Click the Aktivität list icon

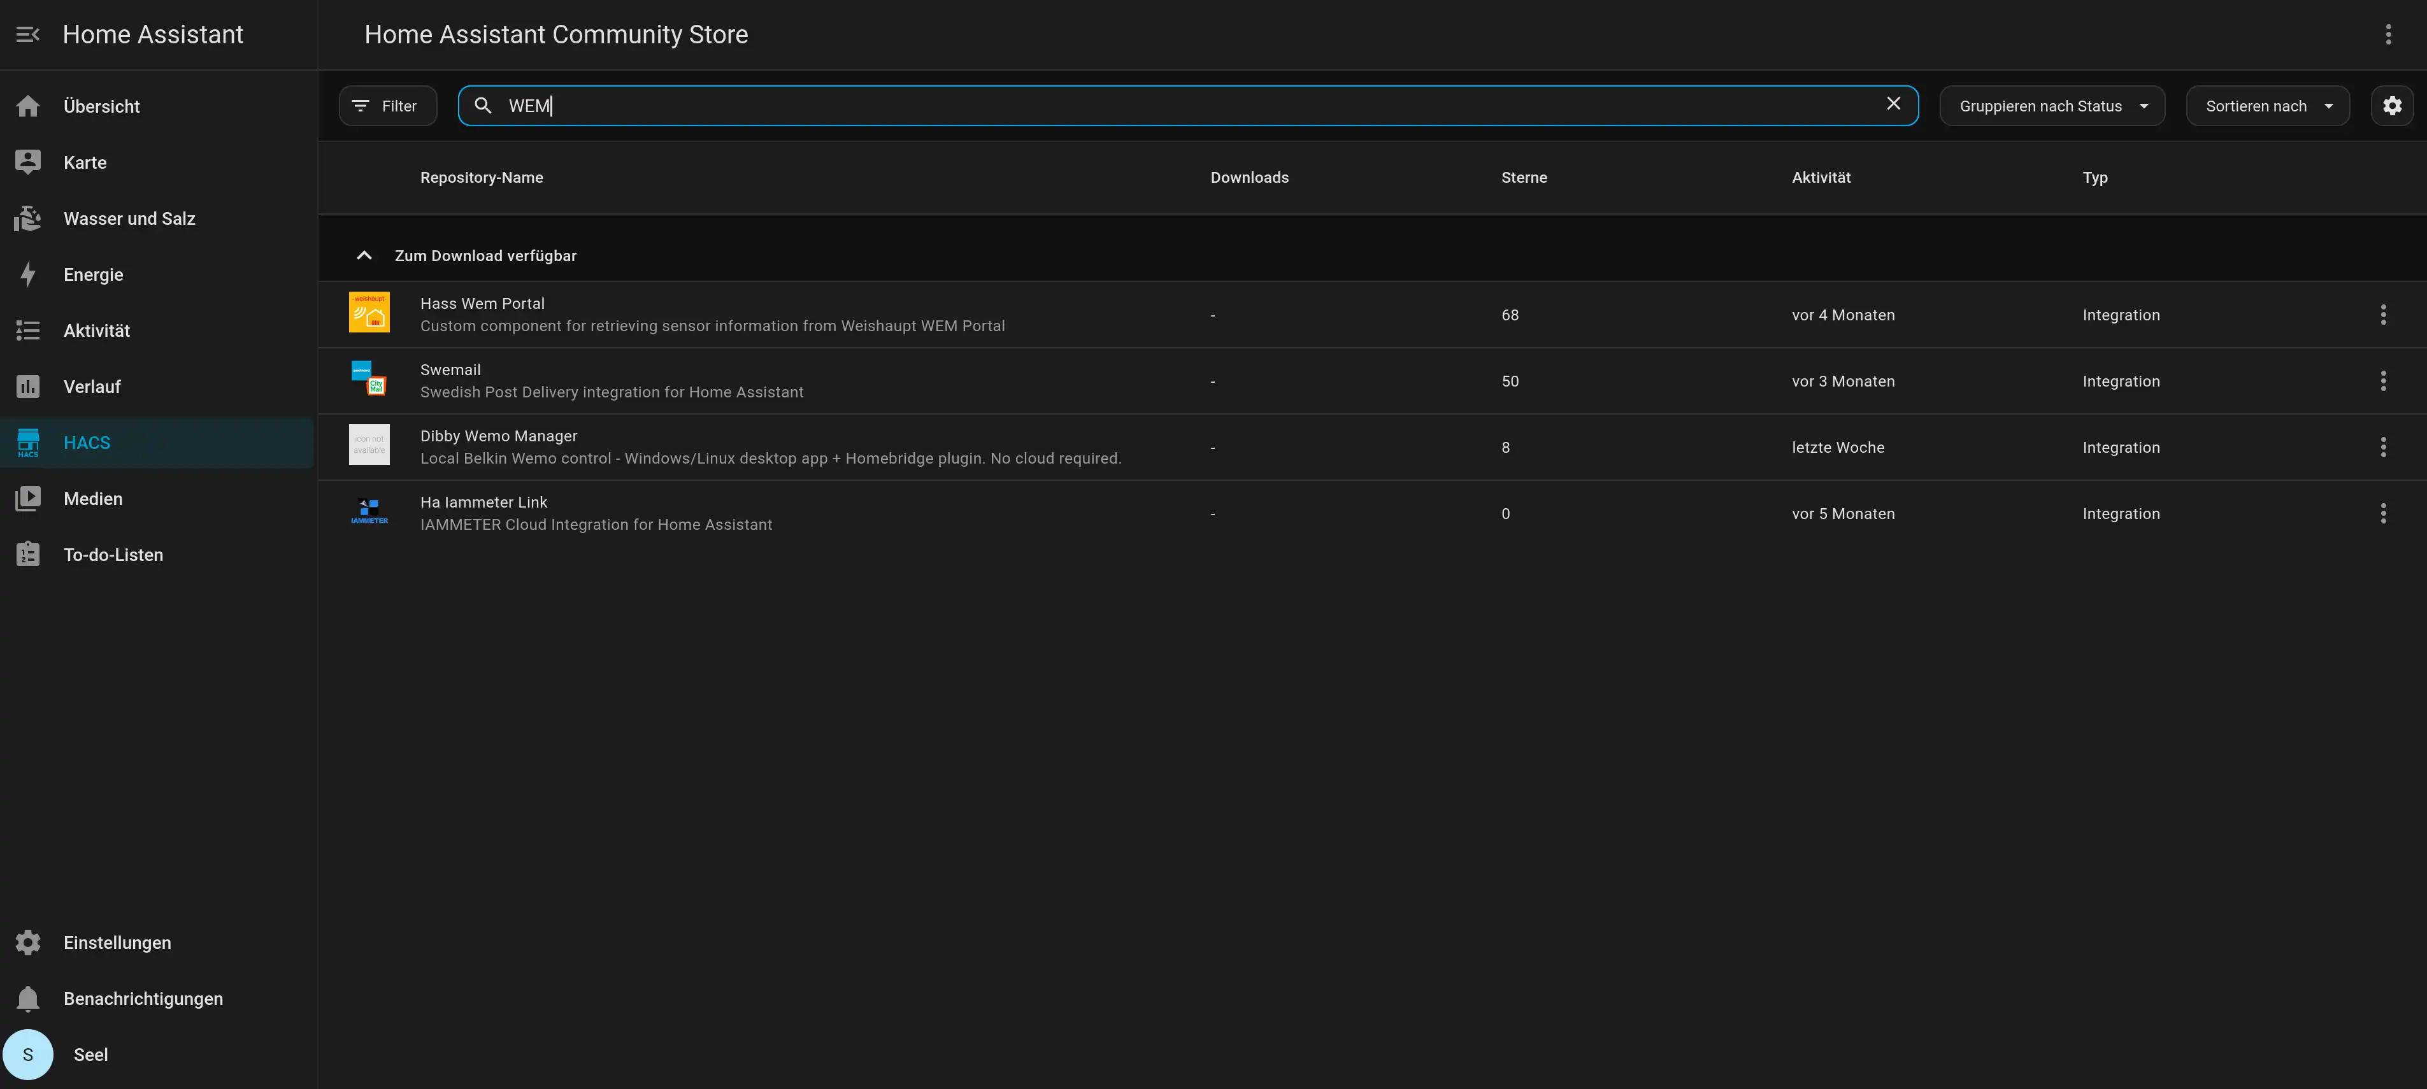pos(28,331)
